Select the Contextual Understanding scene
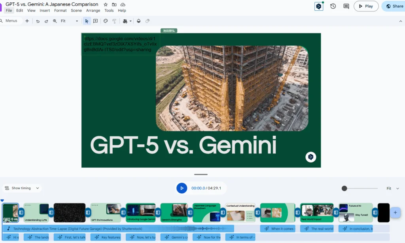Screen dimensions: 405x243 (240, 213)
